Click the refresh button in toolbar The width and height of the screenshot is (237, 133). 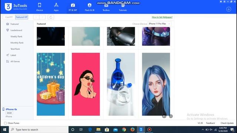pos(51,17)
